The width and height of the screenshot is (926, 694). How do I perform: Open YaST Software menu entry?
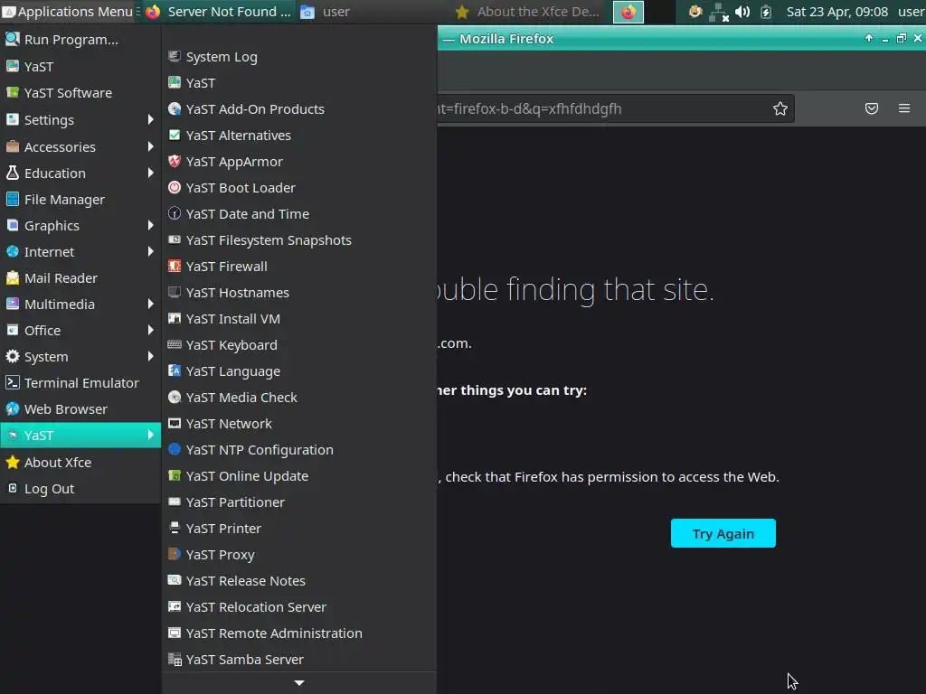[x=80, y=93]
